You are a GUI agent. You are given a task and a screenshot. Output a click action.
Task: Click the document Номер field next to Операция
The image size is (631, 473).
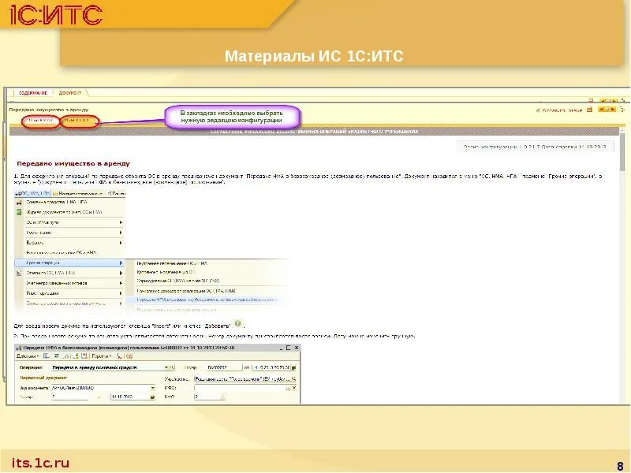click(225, 367)
